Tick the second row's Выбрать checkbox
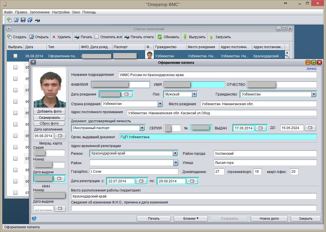326x232 pixels. coord(15,68)
